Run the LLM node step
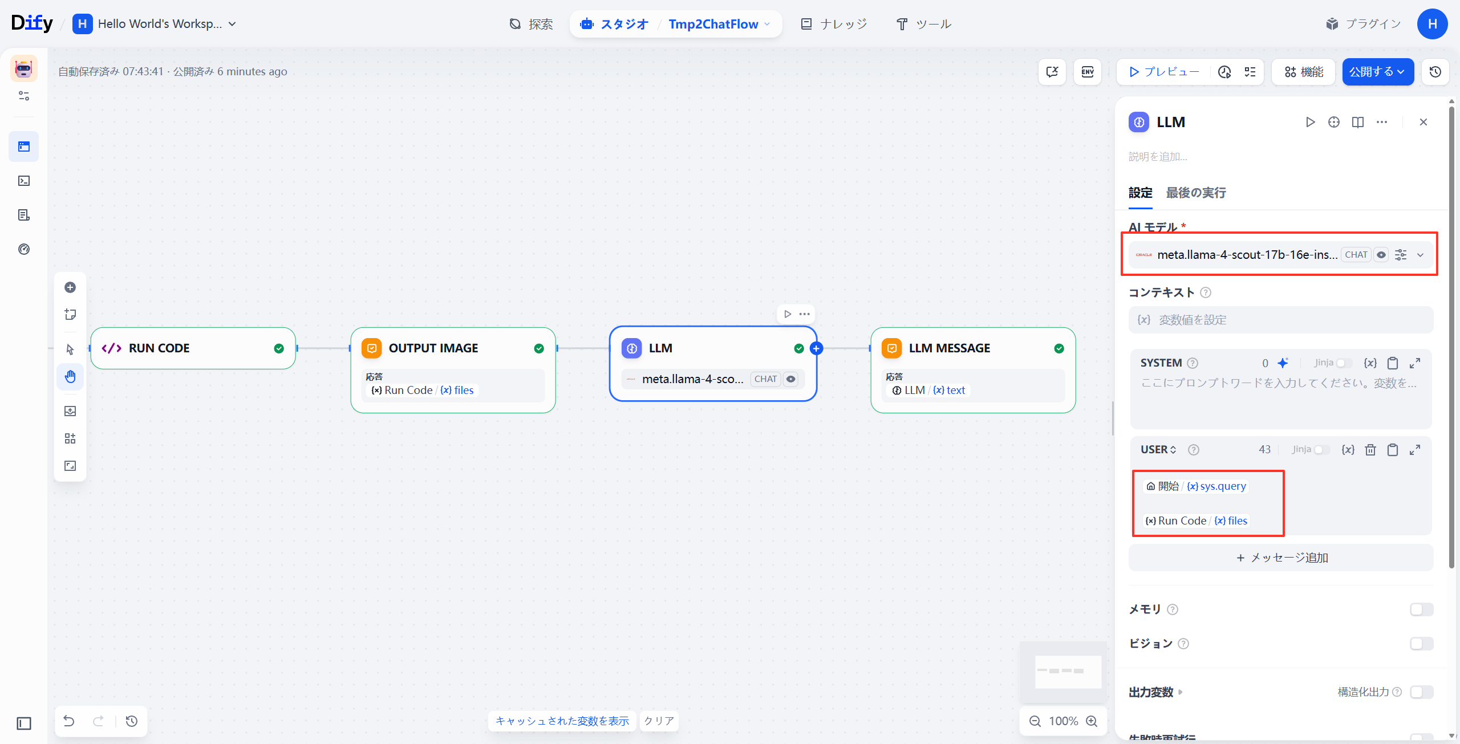The image size is (1460, 744). click(1310, 122)
